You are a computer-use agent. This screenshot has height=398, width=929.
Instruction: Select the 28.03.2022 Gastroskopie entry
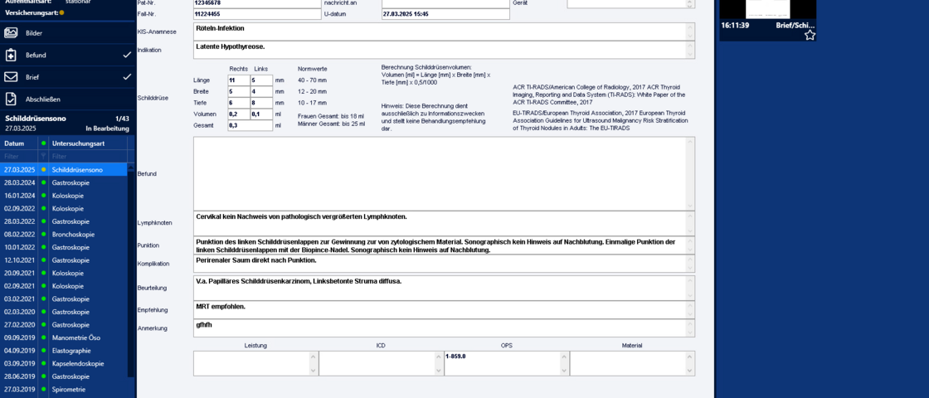64,221
